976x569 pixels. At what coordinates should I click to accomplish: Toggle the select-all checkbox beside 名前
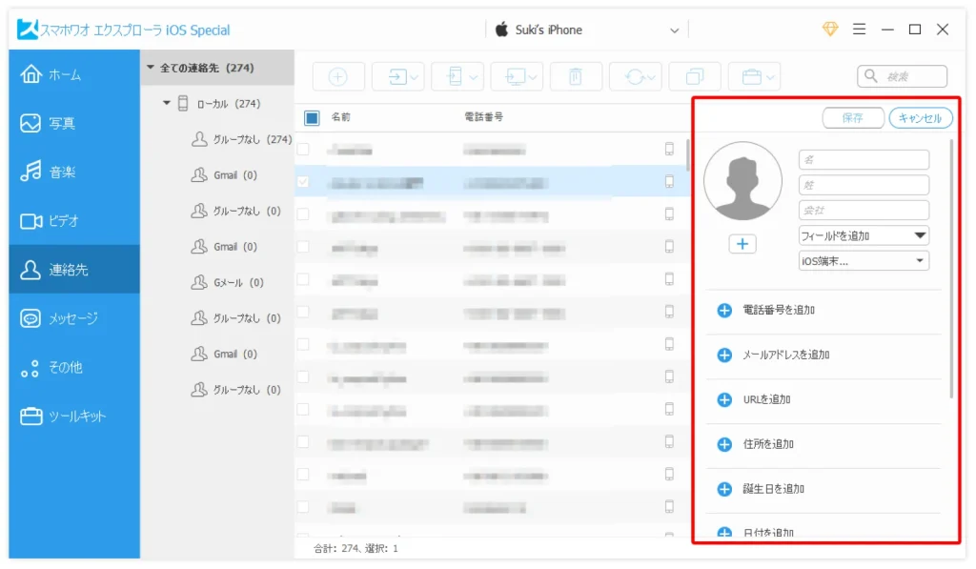coord(312,118)
